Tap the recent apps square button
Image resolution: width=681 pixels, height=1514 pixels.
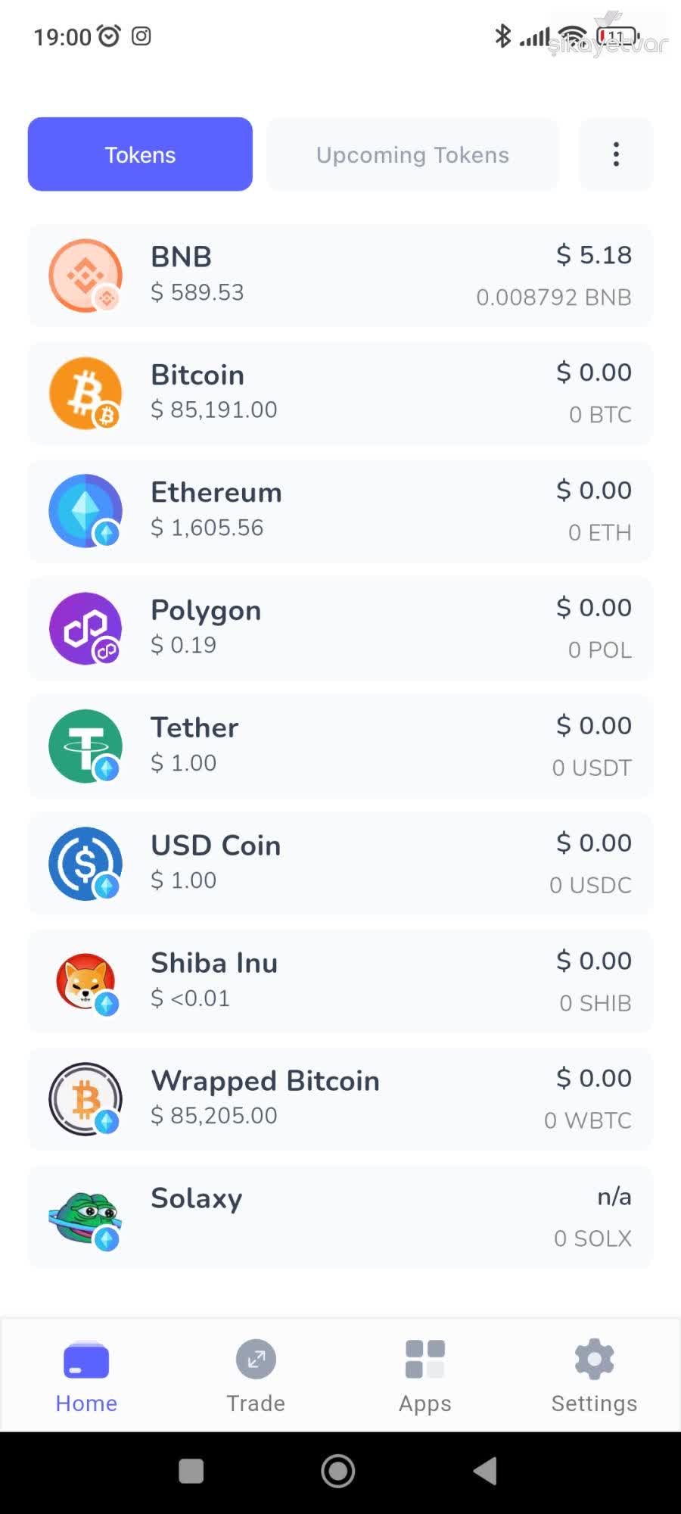[x=191, y=1471]
